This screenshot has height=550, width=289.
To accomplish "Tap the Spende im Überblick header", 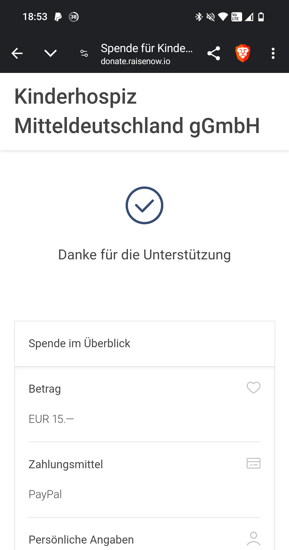I will (x=79, y=344).
